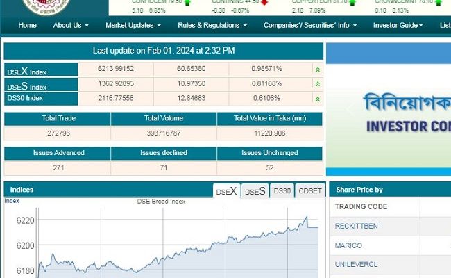Select the DS30 chart tab
451x278 pixels.
(x=282, y=191)
